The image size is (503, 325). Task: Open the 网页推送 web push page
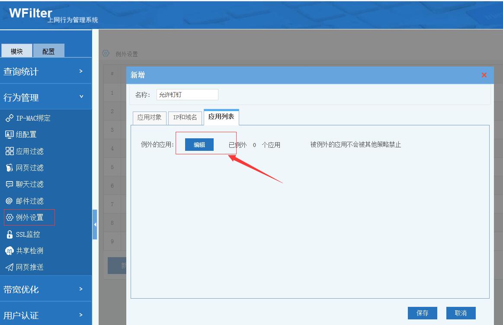tap(29, 267)
